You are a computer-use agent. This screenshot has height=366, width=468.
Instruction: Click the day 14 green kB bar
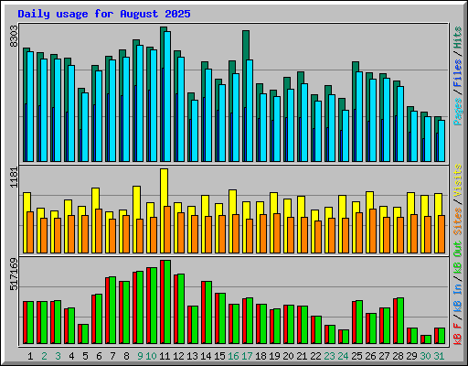tap(208, 313)
